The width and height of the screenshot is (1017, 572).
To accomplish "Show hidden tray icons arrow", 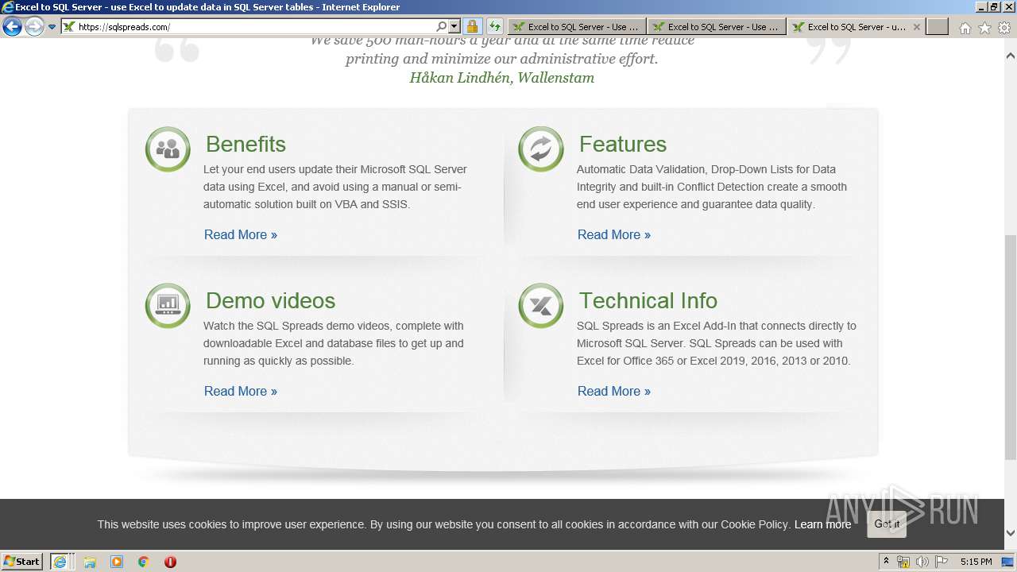I will 887,562.
